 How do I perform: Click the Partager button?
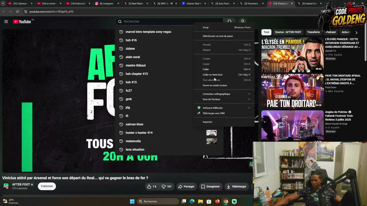(186, 187)
